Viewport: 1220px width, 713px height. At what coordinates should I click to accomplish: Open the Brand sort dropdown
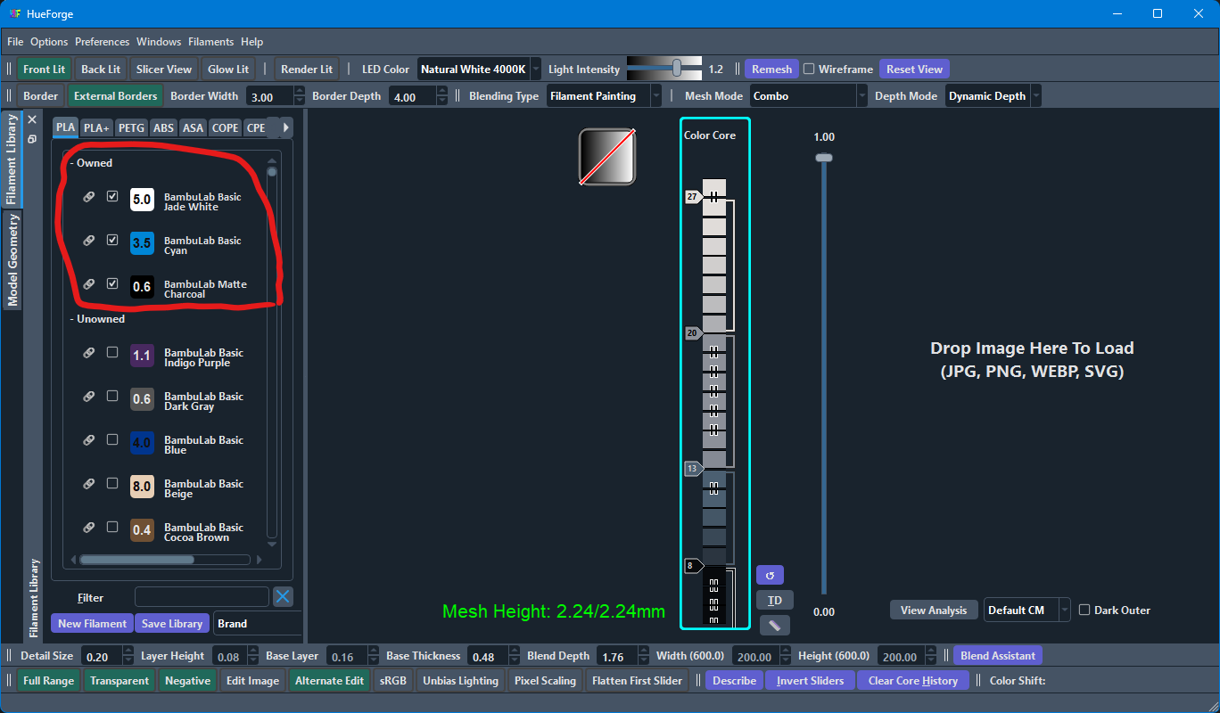(x=257, y=623)
